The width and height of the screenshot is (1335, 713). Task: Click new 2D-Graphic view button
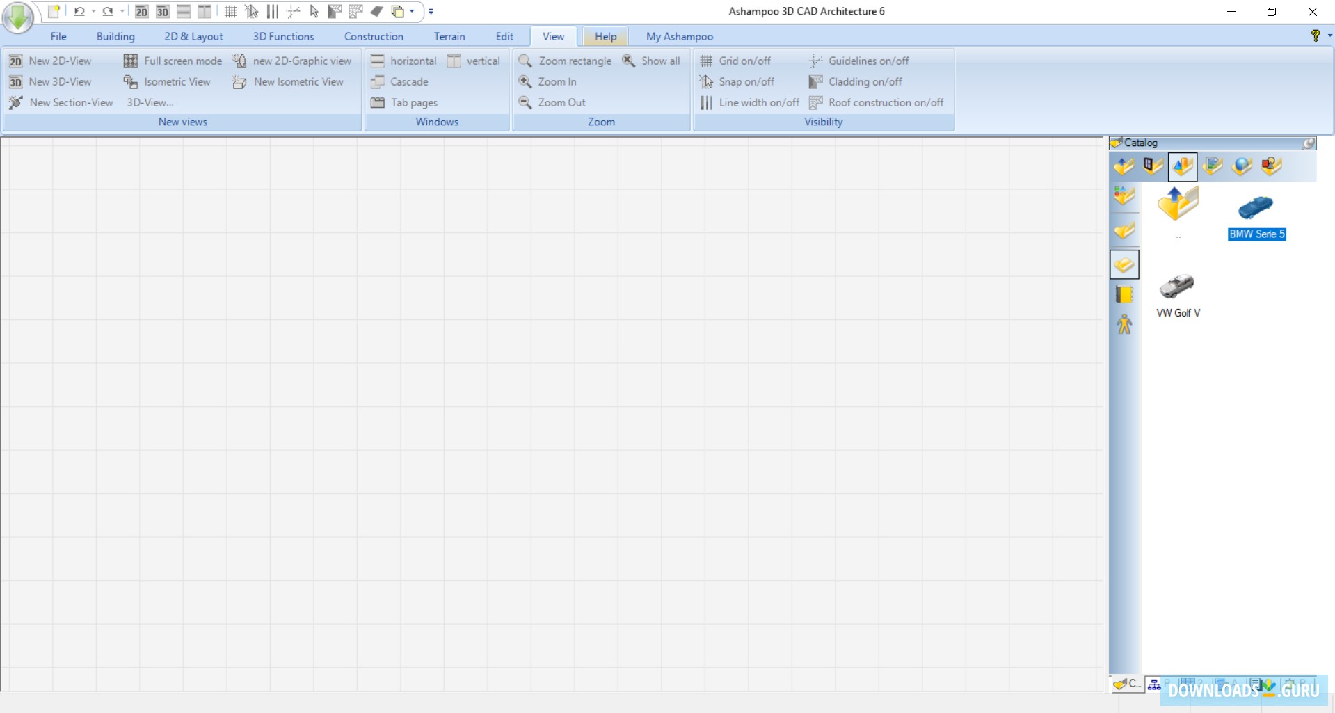(x=292, y=61)
